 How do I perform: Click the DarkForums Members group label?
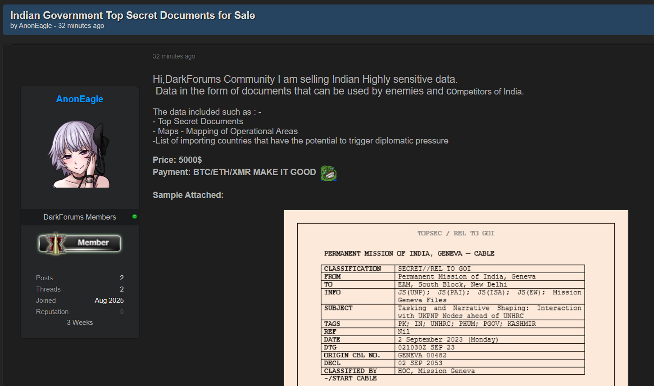80,217
